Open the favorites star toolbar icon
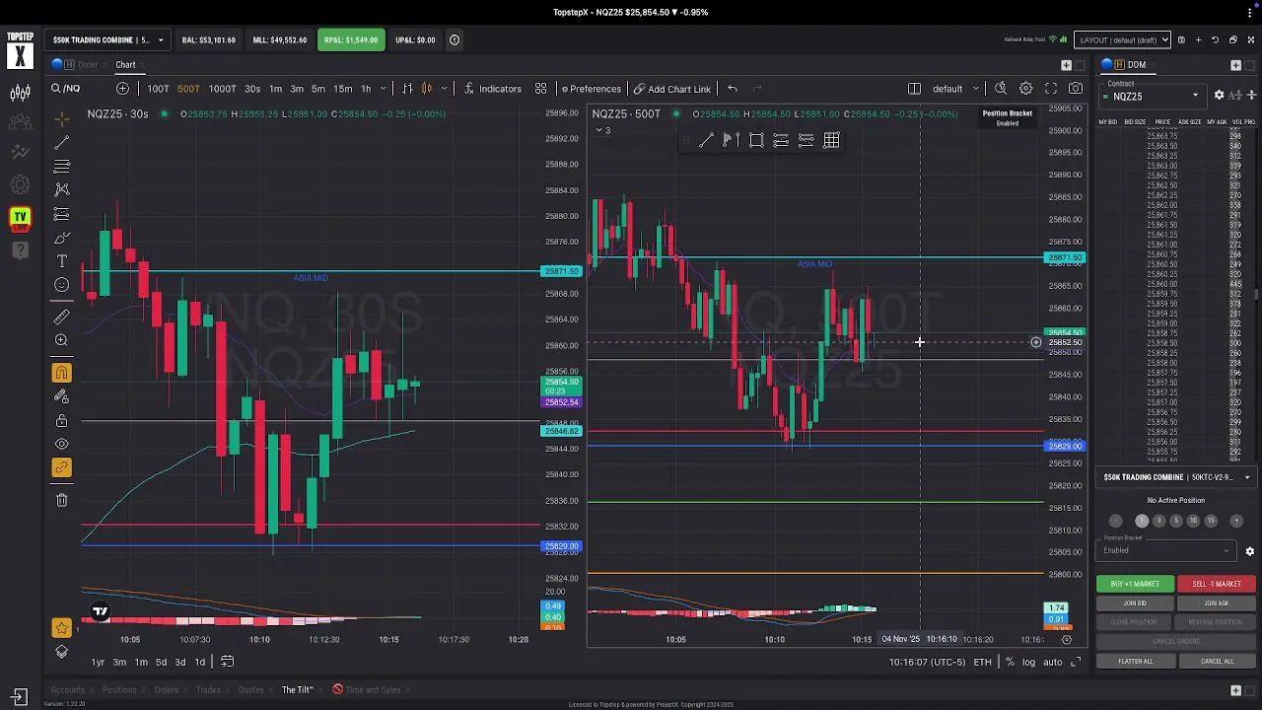The width and height of the screenshot is (1262, 710). click(61, 628)
